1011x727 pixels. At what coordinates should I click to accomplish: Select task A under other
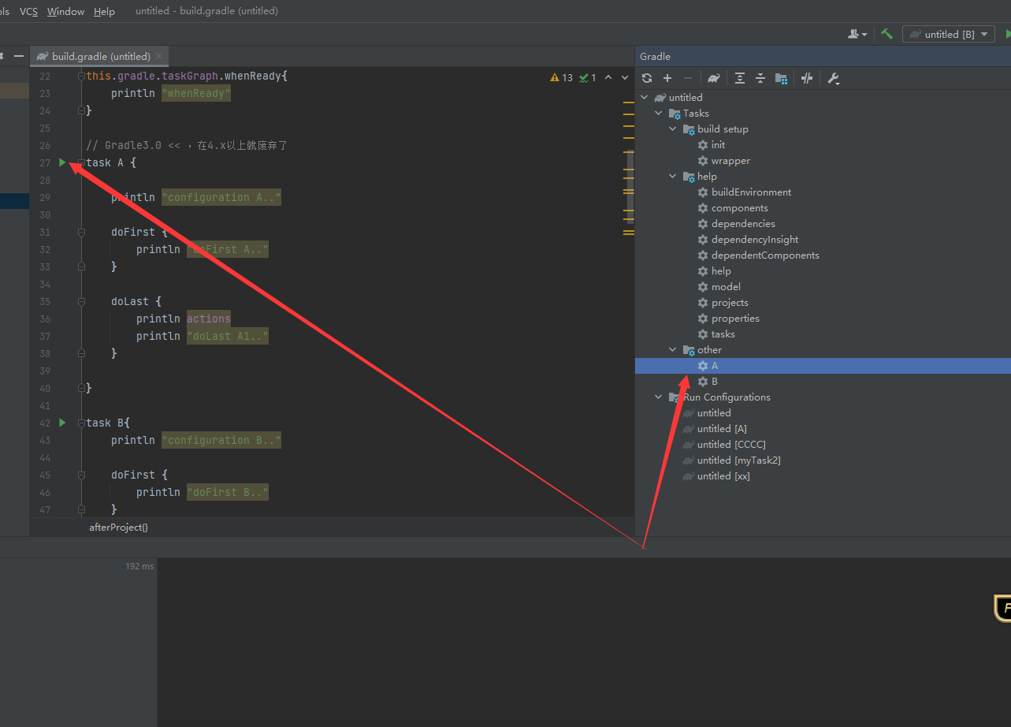[x=823, y=366]
